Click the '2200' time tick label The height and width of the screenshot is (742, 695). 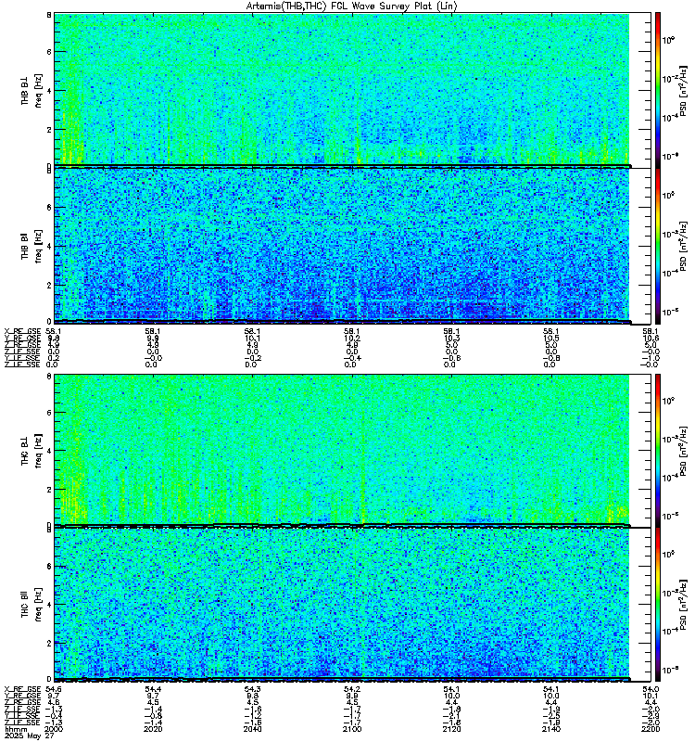pos(651,729)
